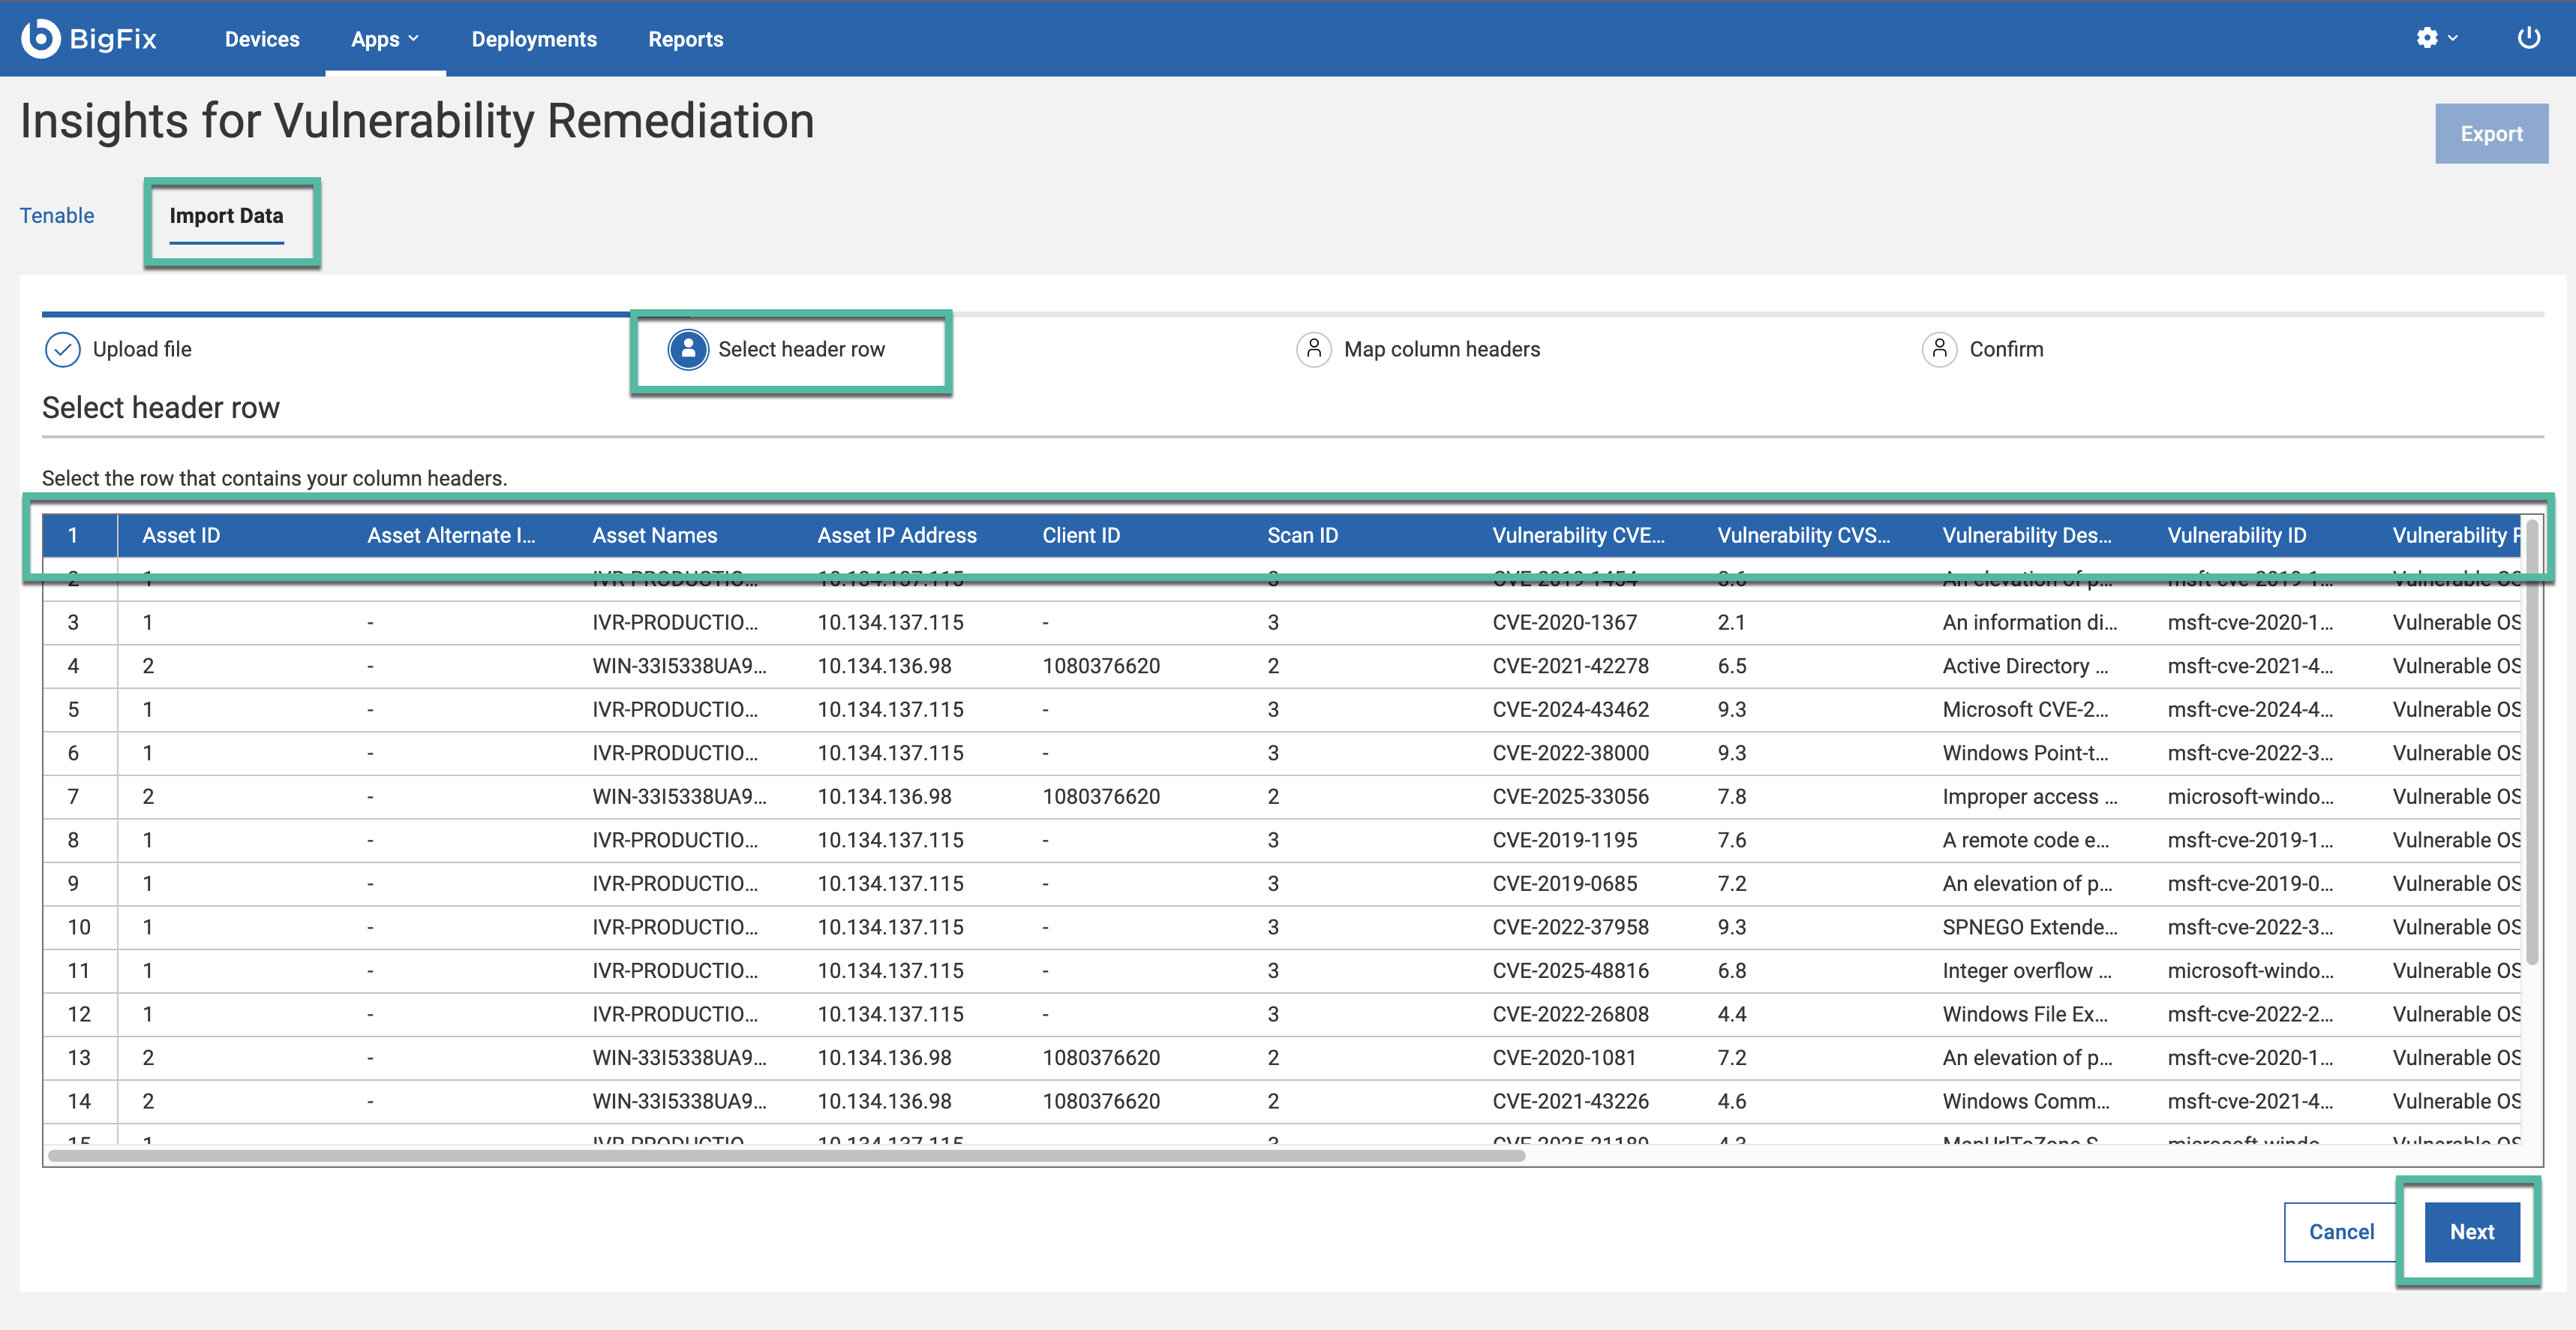Open the settings gear menu

click(x=2426, y=38)
